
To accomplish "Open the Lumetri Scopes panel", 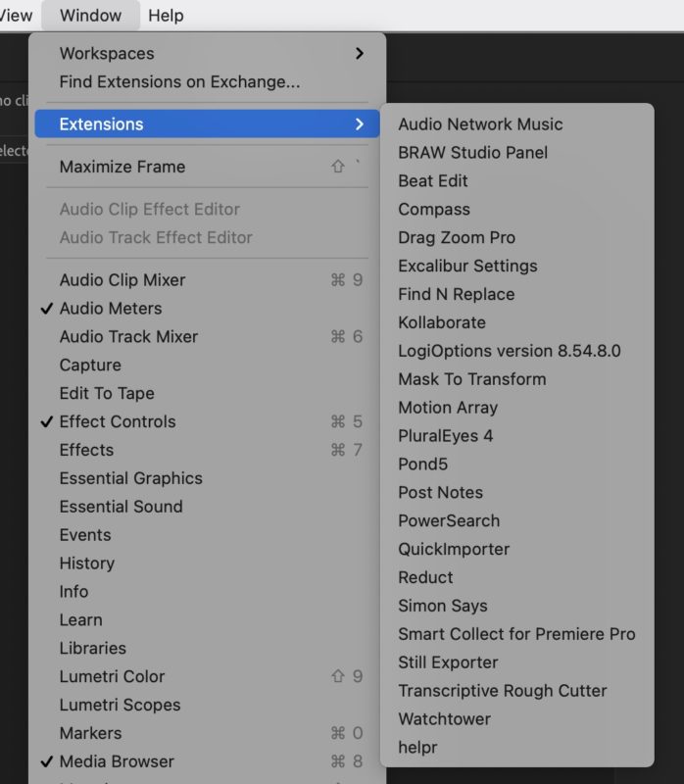I will click(119, 704).
